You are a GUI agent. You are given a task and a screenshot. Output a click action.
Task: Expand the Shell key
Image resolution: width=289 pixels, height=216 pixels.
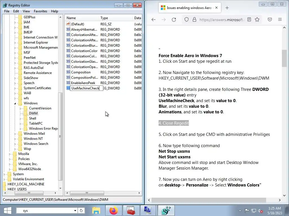(x=20, y=119)
